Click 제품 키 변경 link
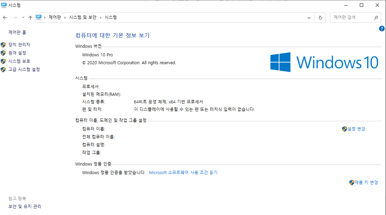 pos(366,182)
